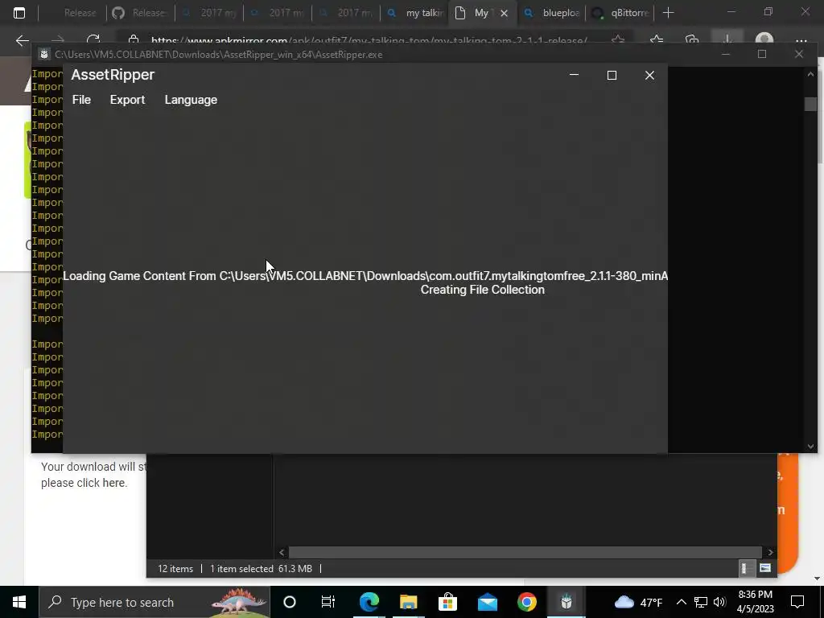Switch File Explorer to details view
The image size is (824, 618).
[x=744, y=568]
